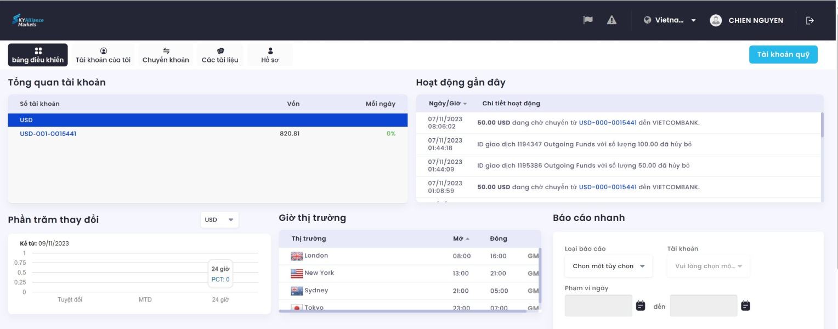This screenshot has height=329, width=838.
Task: Click the 07/11/2023 01:44:18 timestamp
Action: coord(445,144)
